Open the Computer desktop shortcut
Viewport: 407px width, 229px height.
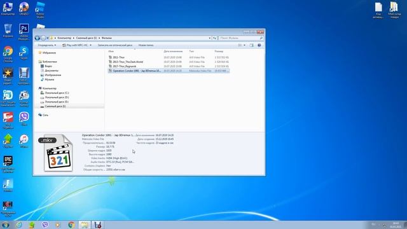tap(8, 8)
